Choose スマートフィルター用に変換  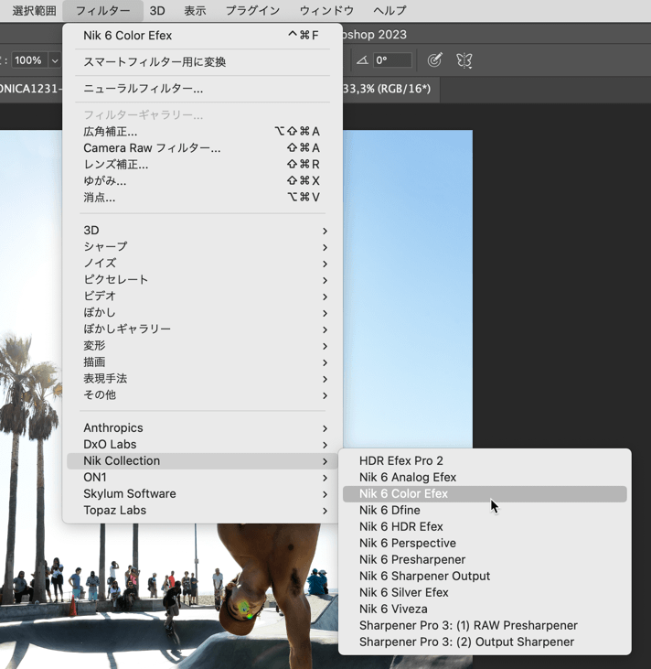click(x=202, y=62)
